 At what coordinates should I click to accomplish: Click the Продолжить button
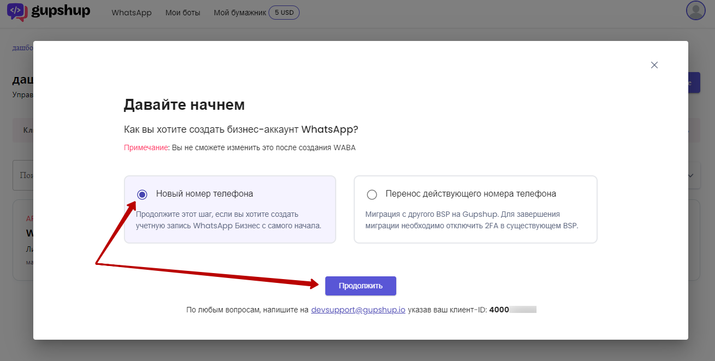click(x=361, y=286)
